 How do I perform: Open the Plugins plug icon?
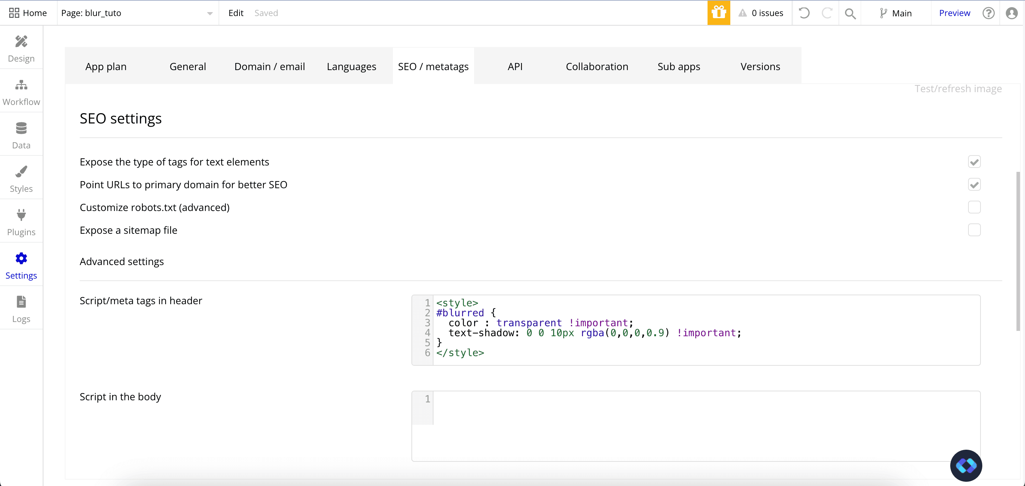(x=21, y=215)
